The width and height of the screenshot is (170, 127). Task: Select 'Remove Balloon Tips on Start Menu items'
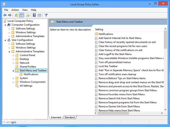[122, 78]
